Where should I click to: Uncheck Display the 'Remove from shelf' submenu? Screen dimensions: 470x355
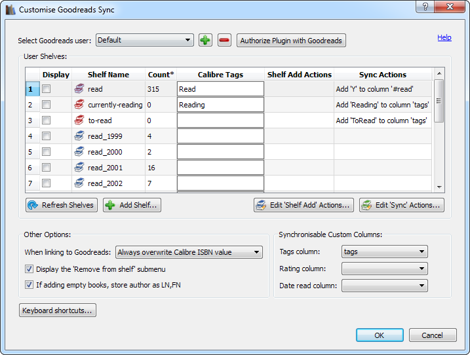(29, 269)
